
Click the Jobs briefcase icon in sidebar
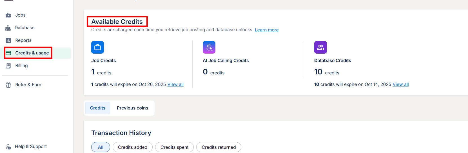[8, 15]
